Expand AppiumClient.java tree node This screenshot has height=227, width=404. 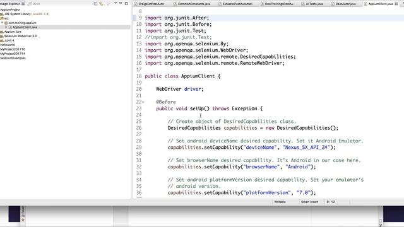click(6, 27)
